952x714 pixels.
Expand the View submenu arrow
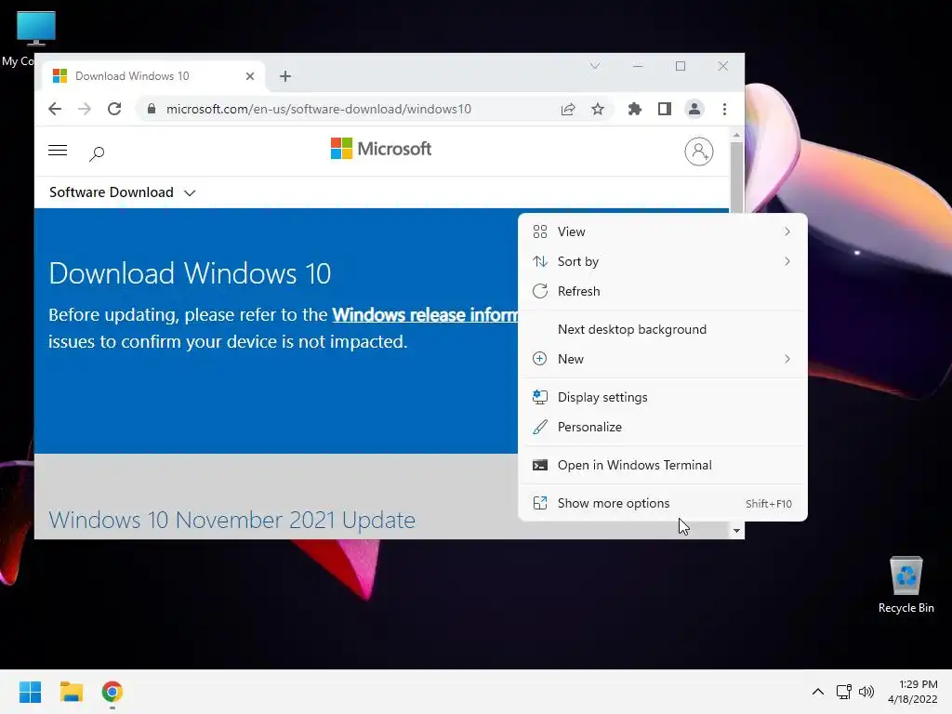[x=787, y=231]
